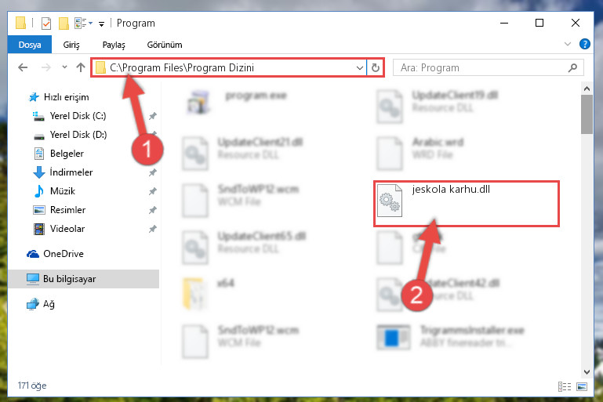Unpin Yerel Disk (C:) from quick access
This screenshot has width=603, height=402.
(153, 116)
